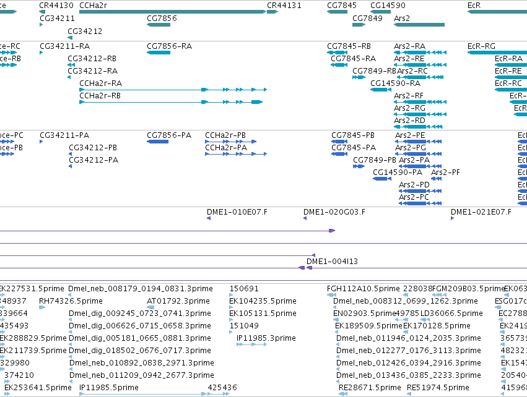The width and height of the screenshot is (527, 397).
Task: Click the CG34212-PB protein label
Action: coord(93,148)
